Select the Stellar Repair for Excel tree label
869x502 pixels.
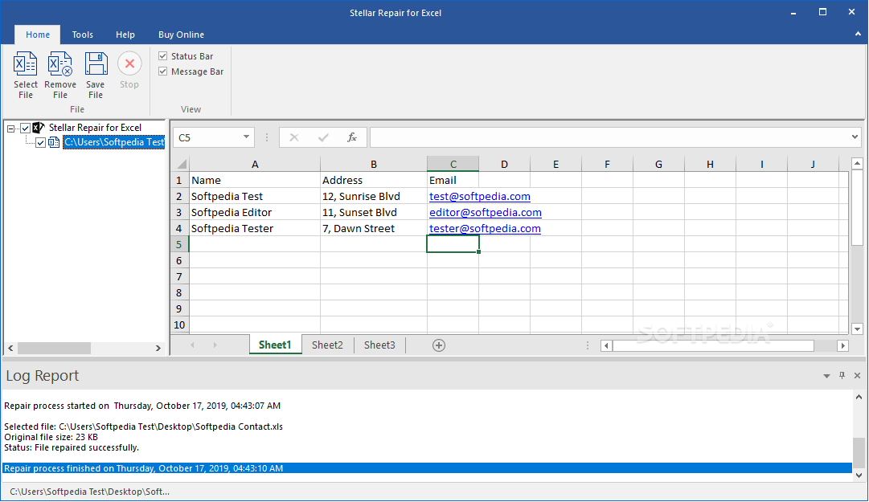[95, 128]
